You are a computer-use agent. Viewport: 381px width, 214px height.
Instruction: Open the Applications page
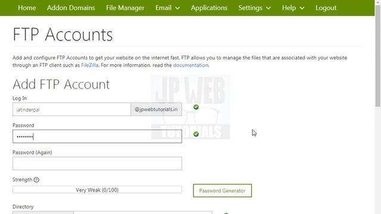209,8
